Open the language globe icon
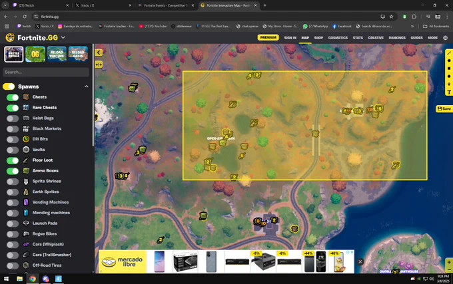453x284 pixels. [x=445, y=38]
